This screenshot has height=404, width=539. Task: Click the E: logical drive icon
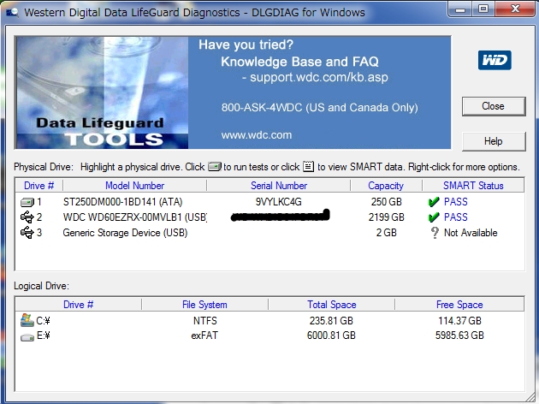27,337
